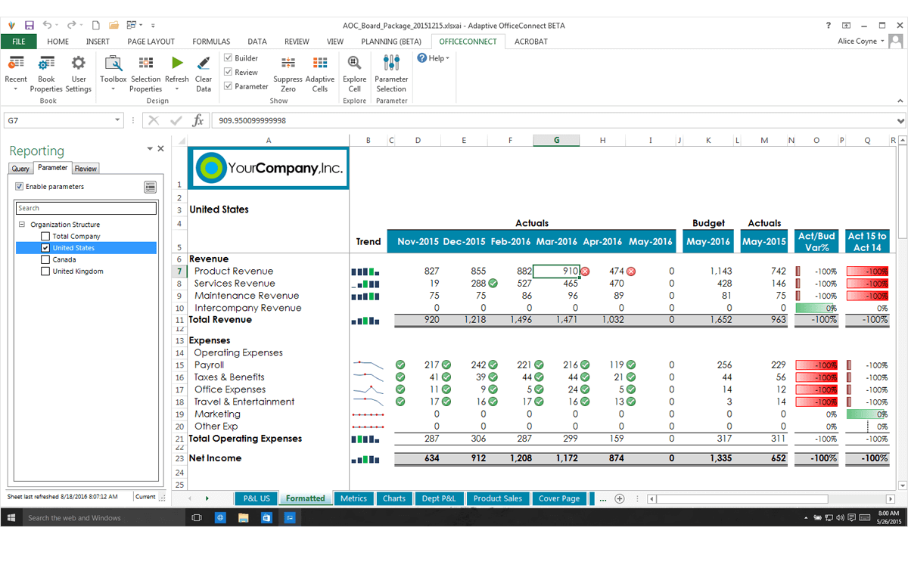
Task: Customize Quick Access Toolbar dropdown
Action: tap(153, 25)
